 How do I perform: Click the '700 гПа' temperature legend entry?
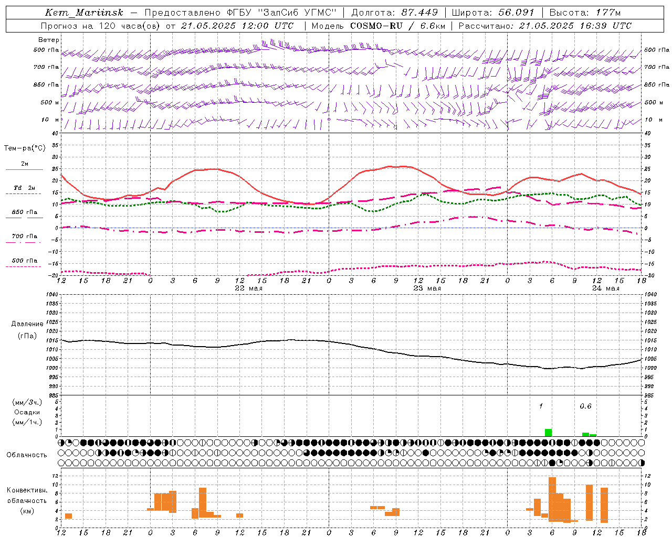[25, 236]
